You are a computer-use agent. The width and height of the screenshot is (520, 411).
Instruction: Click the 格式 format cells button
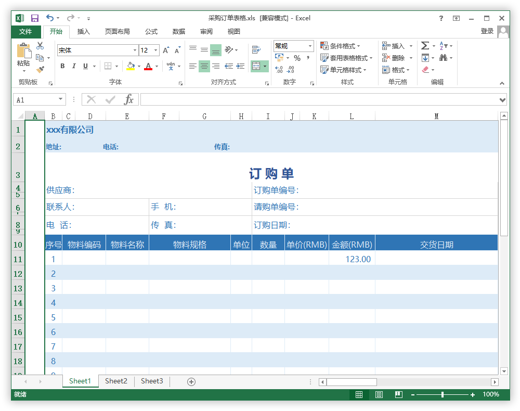[396, 70]
